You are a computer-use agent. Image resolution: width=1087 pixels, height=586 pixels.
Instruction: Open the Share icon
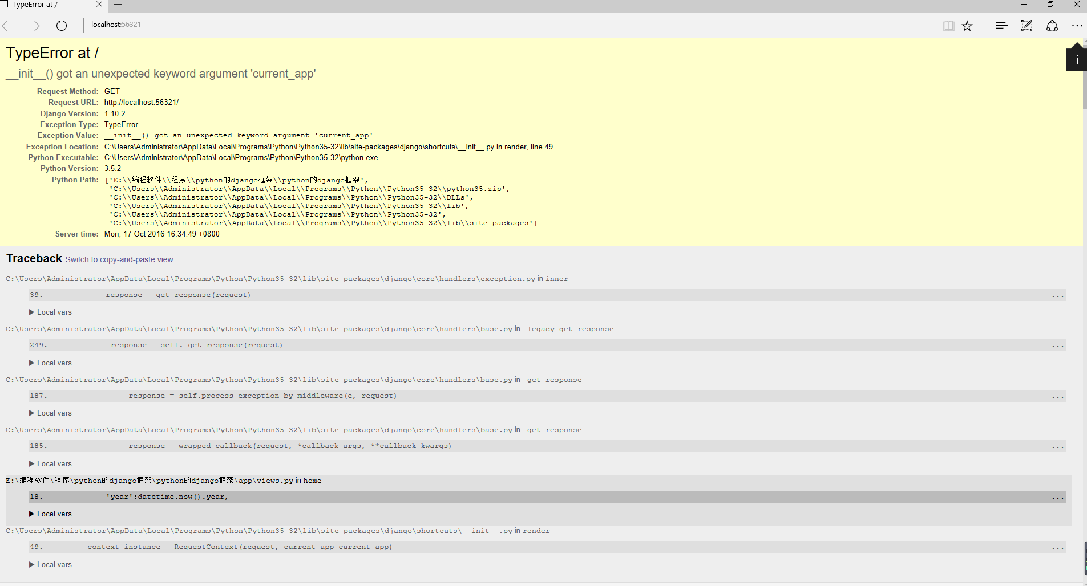pyautogui.click(x=1052, y=26)
